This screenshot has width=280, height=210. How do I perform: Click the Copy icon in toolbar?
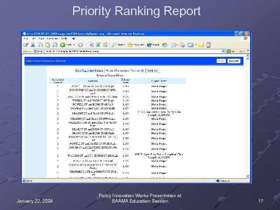(40, 45)
